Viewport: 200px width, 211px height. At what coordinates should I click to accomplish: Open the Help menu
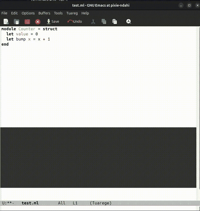[x=85, y=13]
